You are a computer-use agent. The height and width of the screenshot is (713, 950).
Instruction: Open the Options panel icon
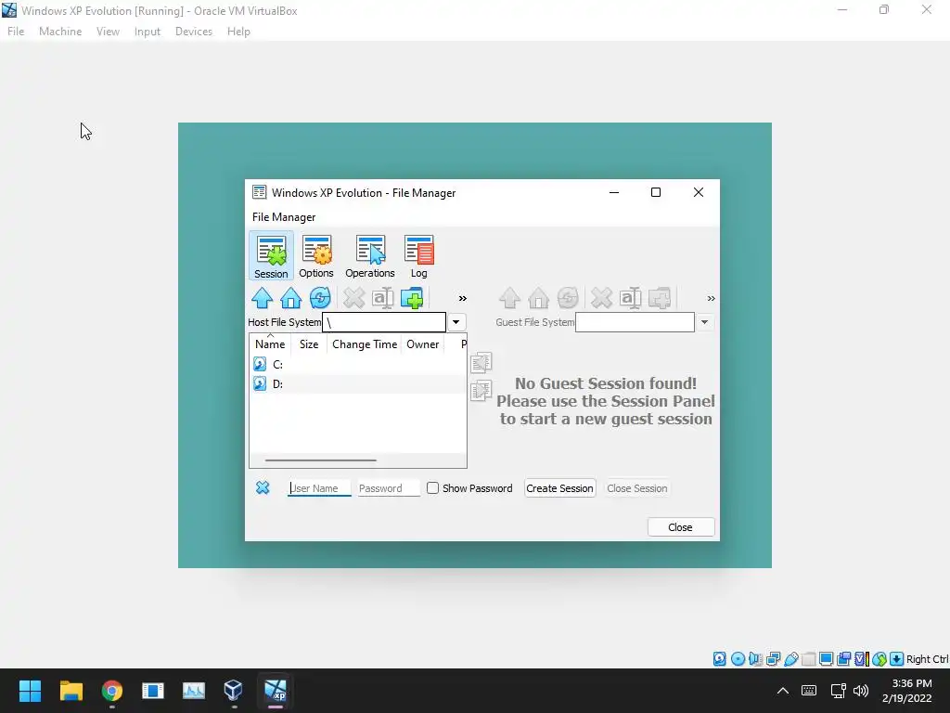point(316,256)
